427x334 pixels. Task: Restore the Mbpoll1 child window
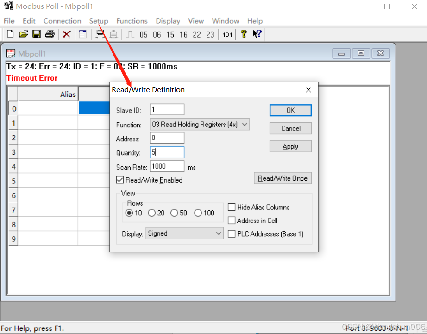coord(361,53)
